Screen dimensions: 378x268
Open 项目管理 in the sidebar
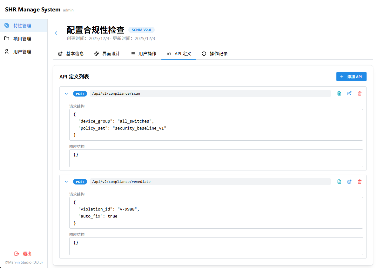pos(22,39)
